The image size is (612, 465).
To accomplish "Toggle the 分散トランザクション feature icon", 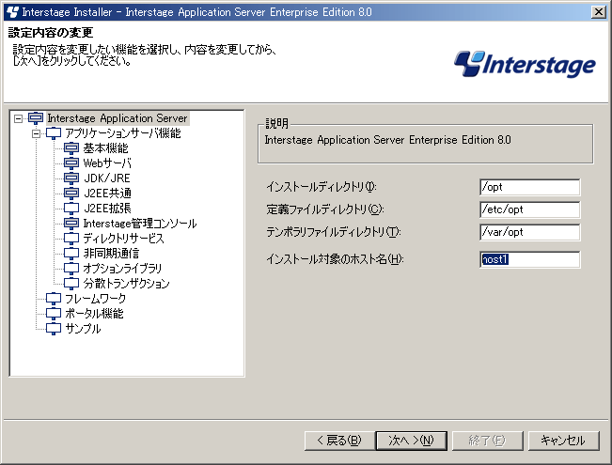I will 71,283.
